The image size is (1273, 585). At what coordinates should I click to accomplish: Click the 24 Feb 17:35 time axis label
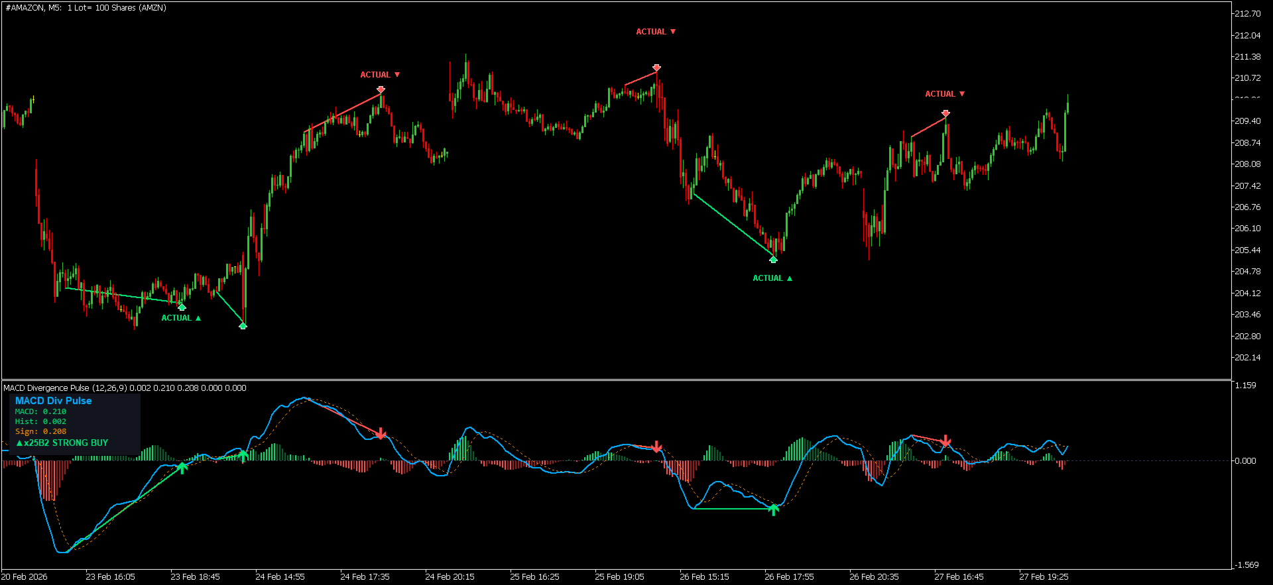(365, 577)
